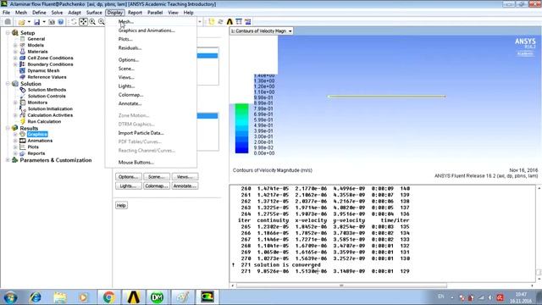Click the Scene... button in task page
Image resolution: width=542 pixels, height=305 pixels.
(157, 177)
